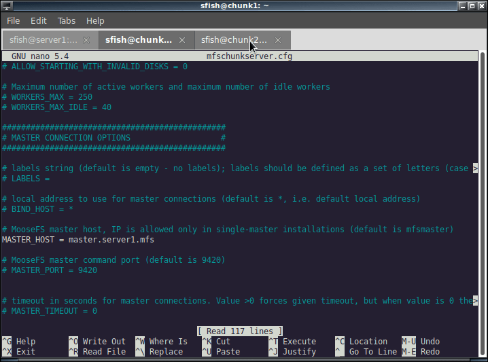Click the ^\ Replace shortcut
The width and height of the screenshot is (488, 362).
159,352
